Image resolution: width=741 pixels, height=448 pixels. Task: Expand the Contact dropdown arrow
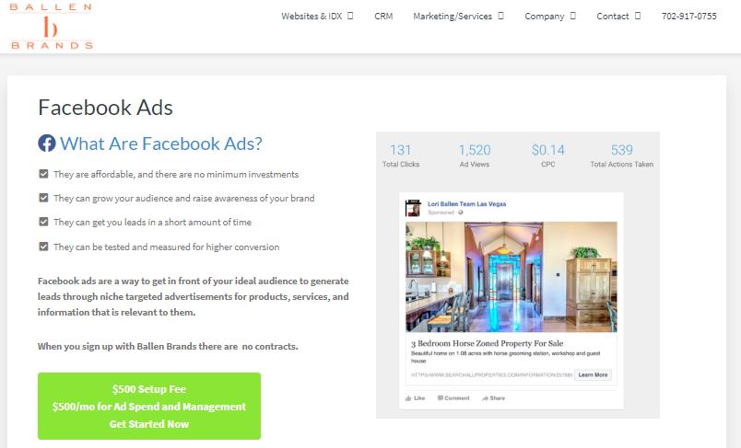pyautogui.click(x=638, y=16)
